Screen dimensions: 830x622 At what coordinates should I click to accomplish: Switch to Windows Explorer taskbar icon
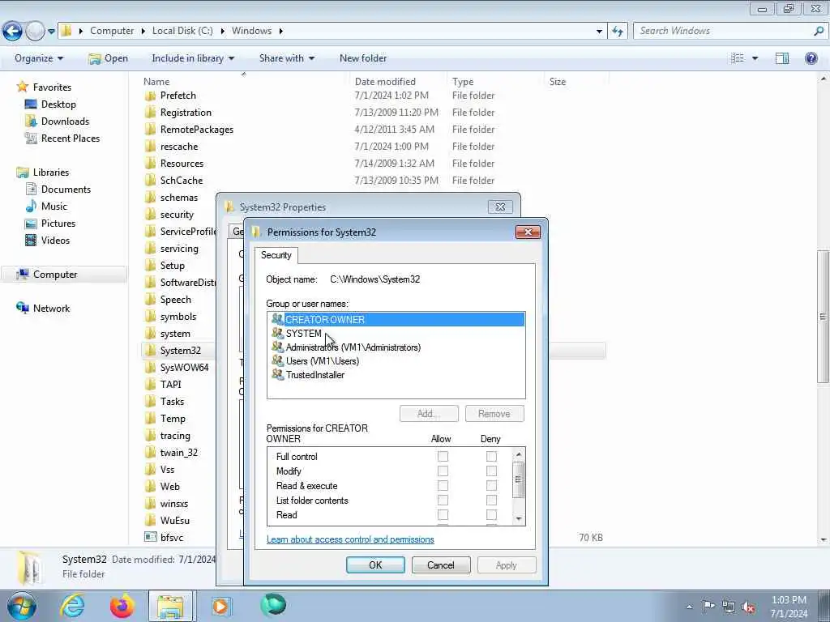coord(170,606)
